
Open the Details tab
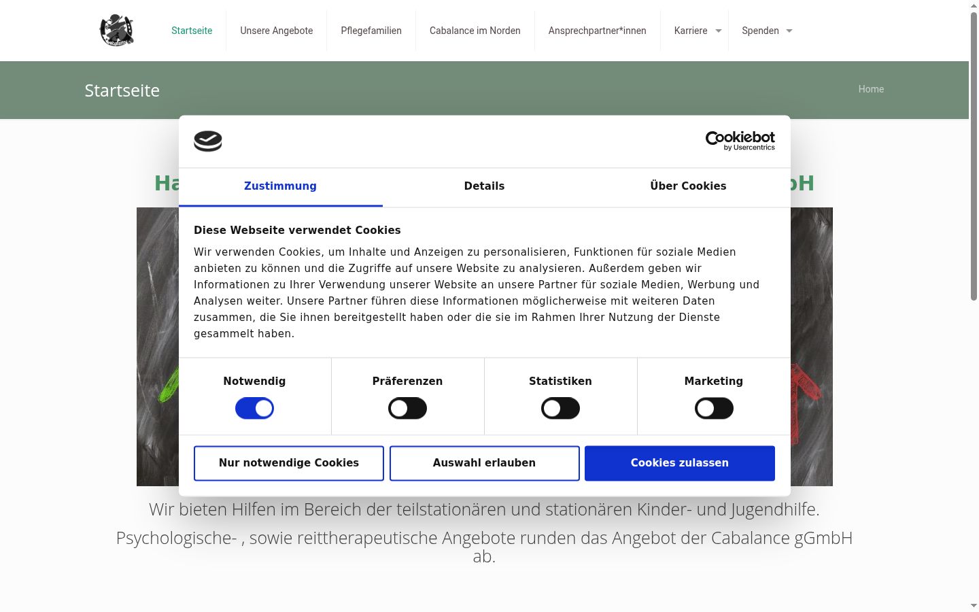(484, 186)
